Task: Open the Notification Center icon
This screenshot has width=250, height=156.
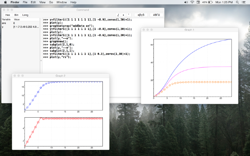Action: [x=244, y=2]
